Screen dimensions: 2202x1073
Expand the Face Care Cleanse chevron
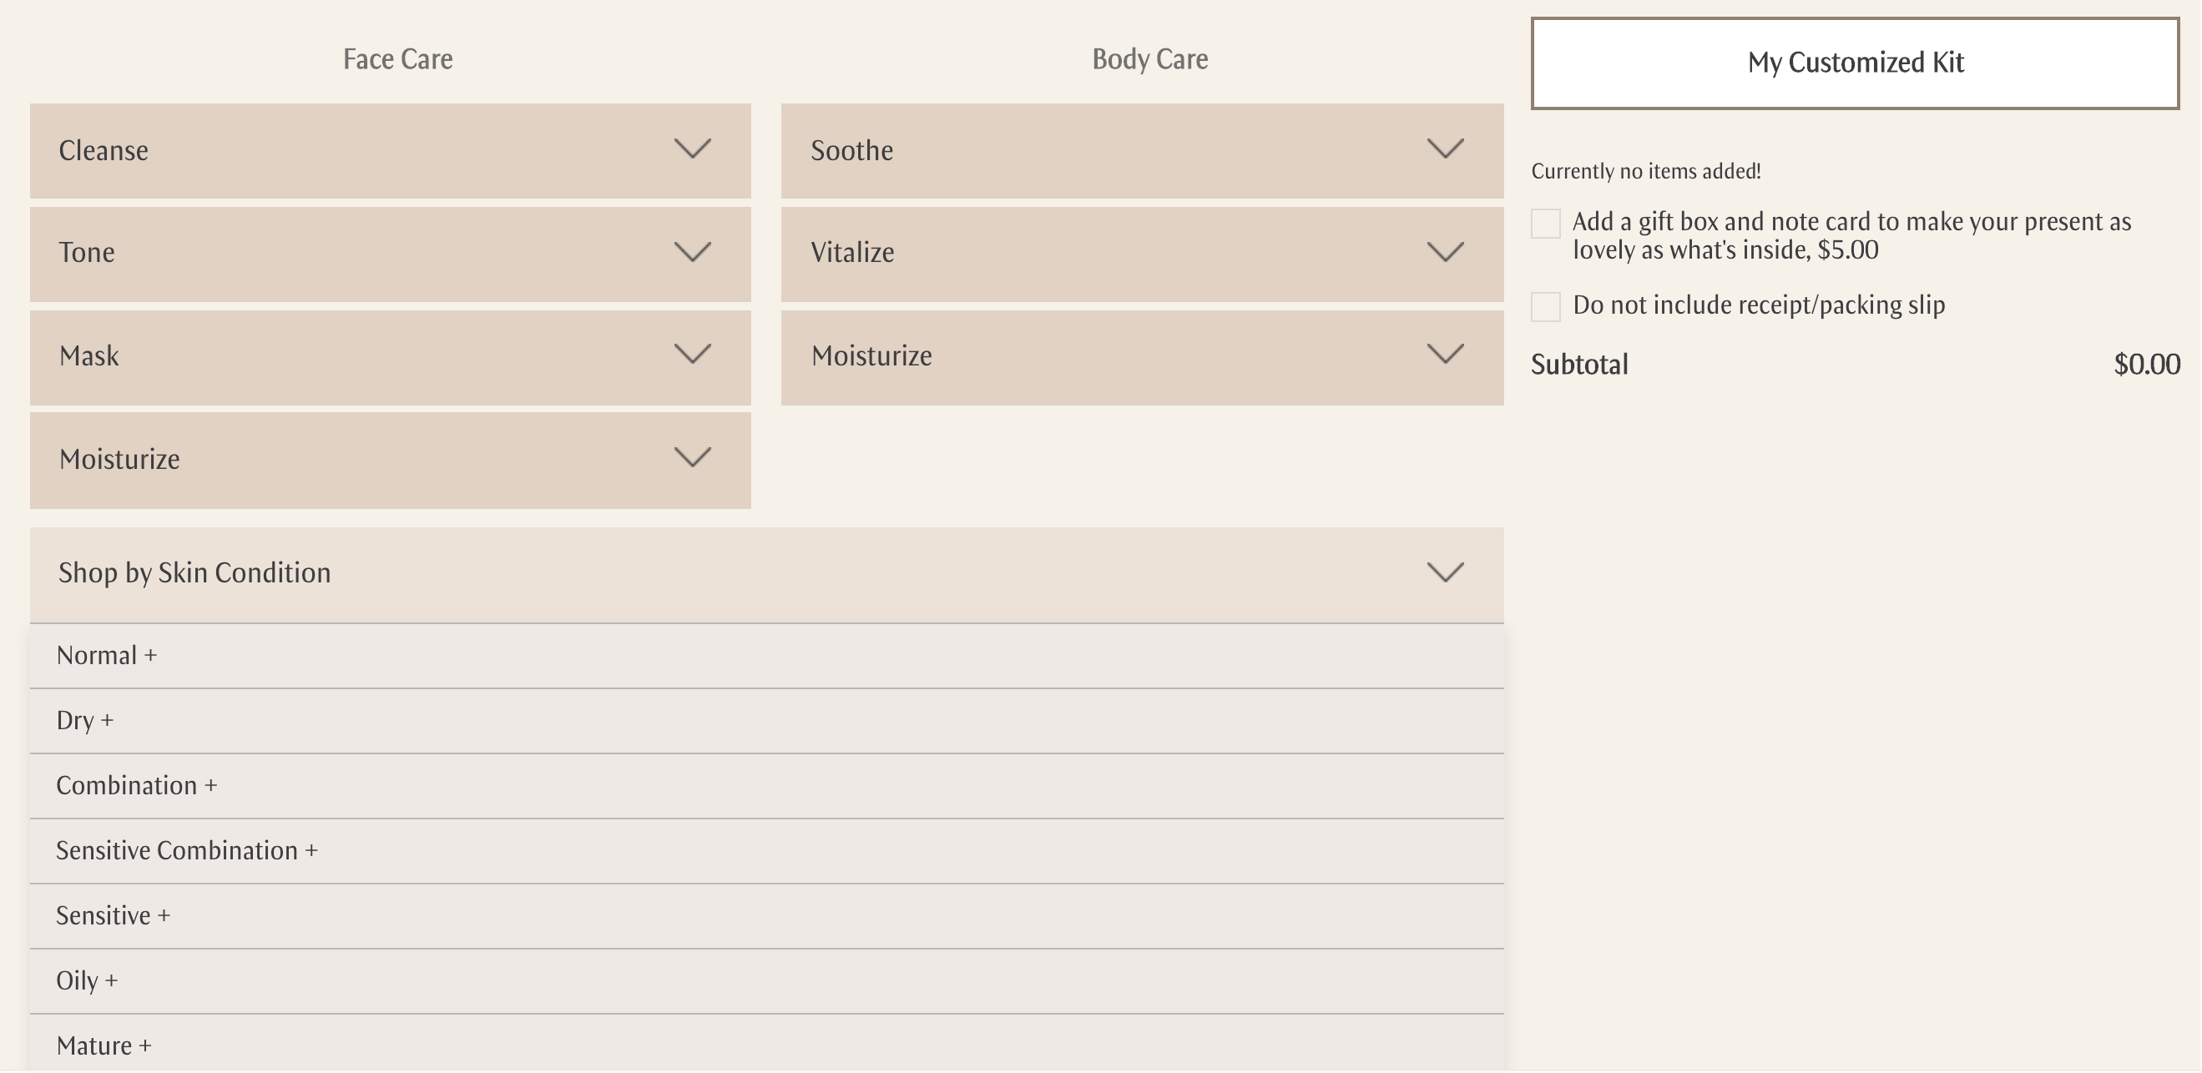point(692,149)
